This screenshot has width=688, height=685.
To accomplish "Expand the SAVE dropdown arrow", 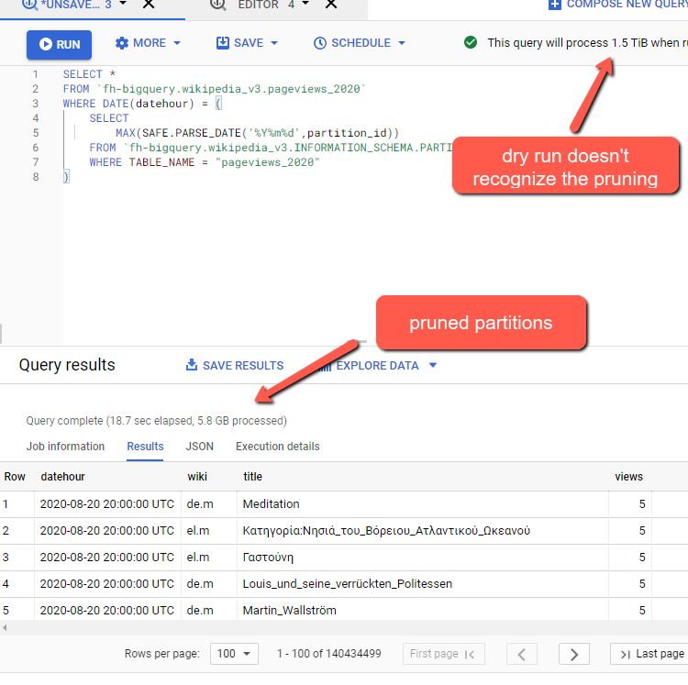I will coord(274,43).
